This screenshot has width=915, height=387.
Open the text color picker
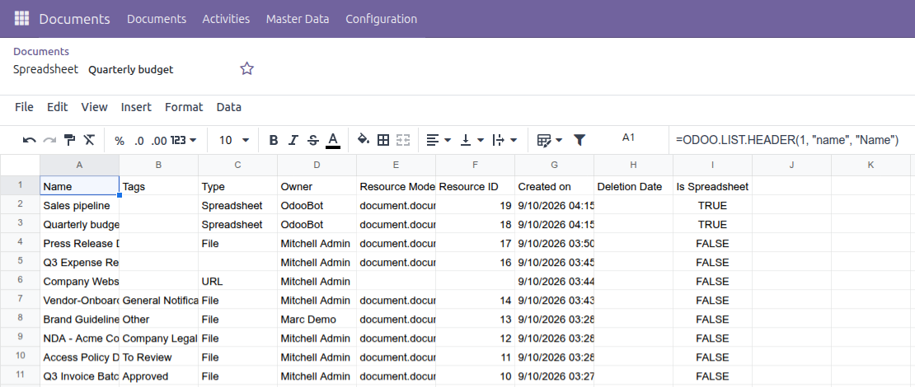(x=333, y=141)
